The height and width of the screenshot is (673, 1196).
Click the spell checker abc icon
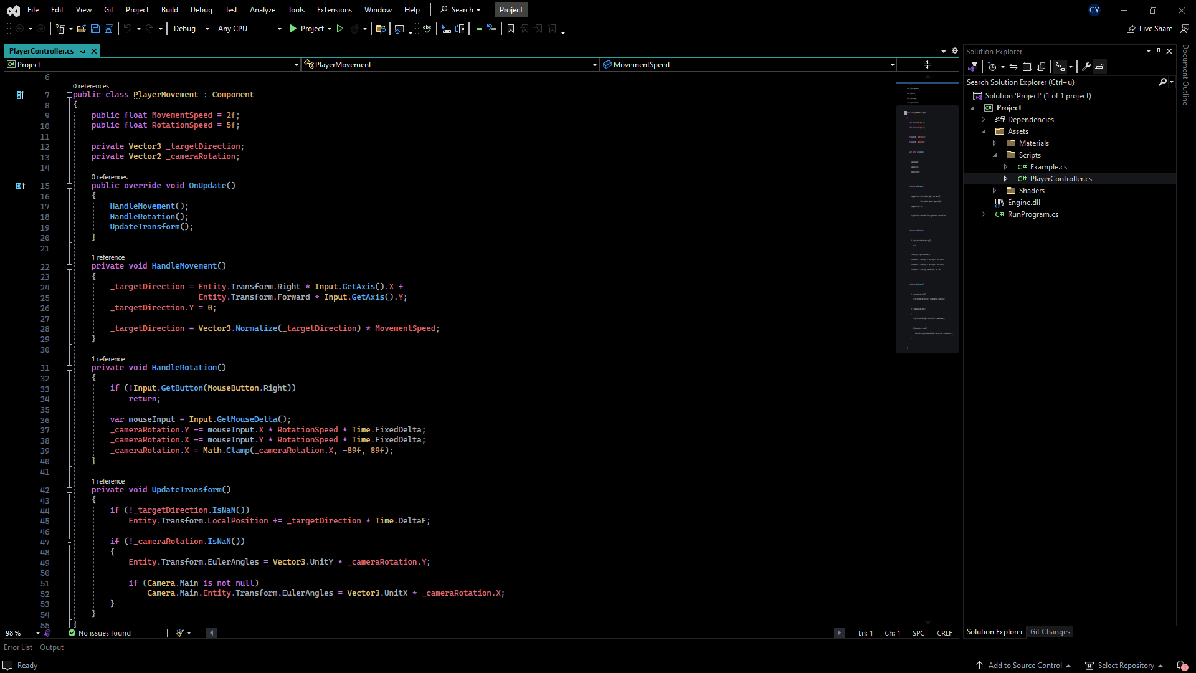point(427,29)
